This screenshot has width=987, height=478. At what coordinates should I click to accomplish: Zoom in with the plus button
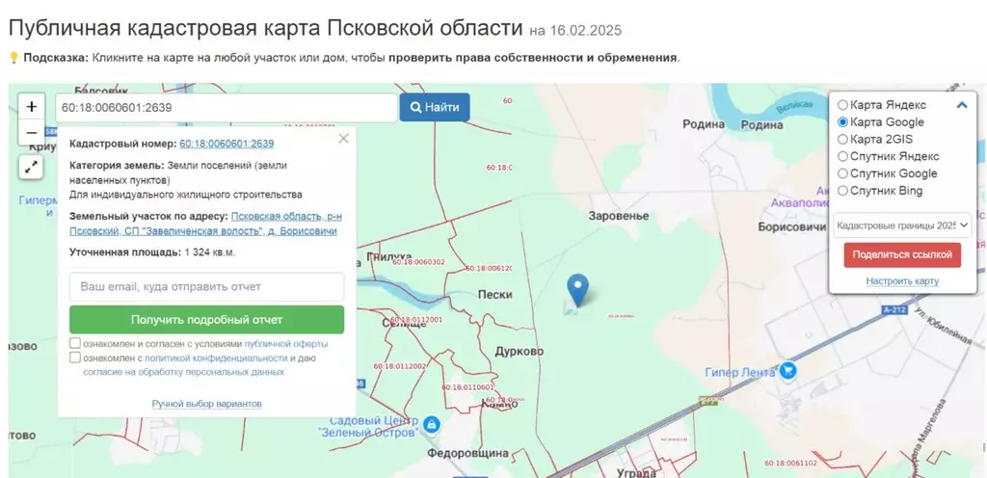click(x=32, y=106)
